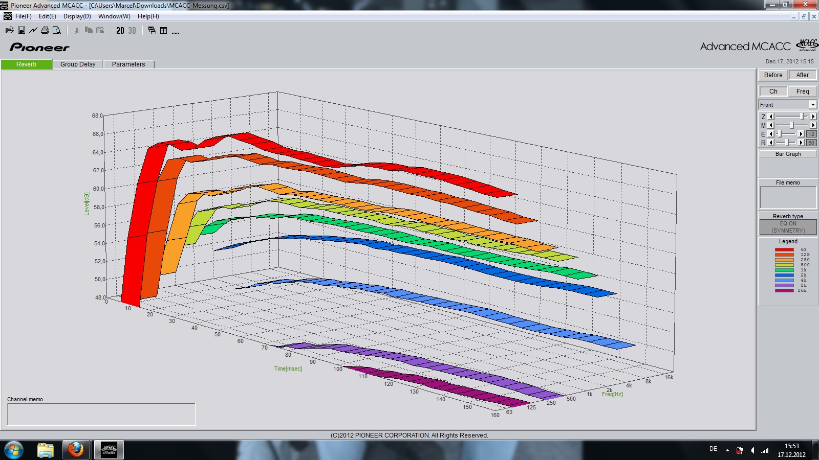
Task: Decrease E with left arrow
Action: (x=771, y=134)
